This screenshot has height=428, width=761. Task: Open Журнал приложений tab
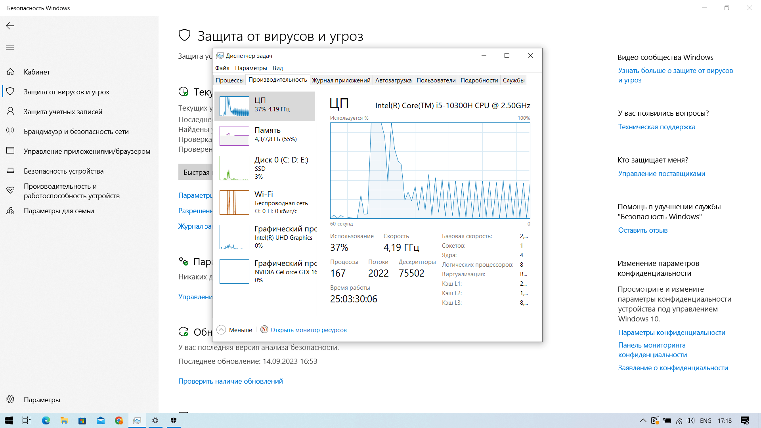[x=341, y=80]
